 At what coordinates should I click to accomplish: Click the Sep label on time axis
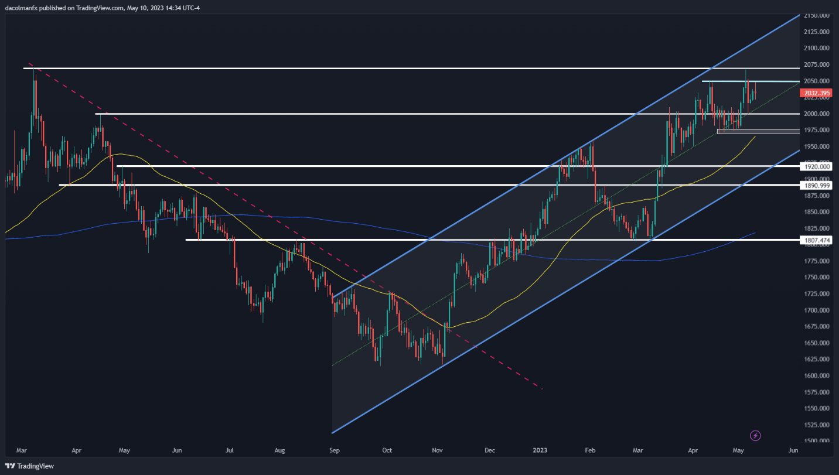click(334, 451)
